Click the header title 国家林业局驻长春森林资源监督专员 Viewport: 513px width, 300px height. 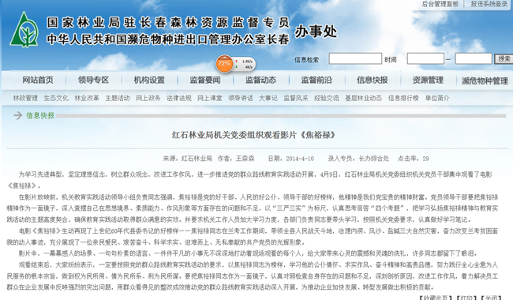[x=168, y=23]
